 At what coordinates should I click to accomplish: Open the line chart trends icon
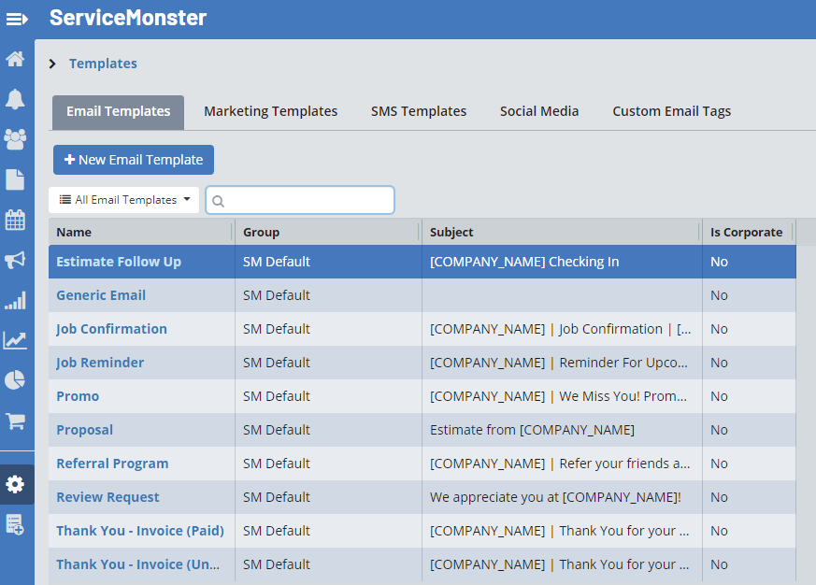point(16,340)
